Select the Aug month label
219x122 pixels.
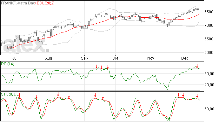49,58
